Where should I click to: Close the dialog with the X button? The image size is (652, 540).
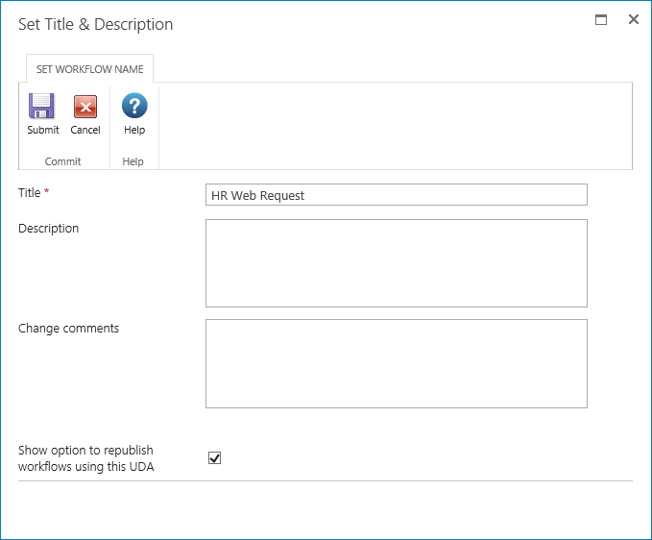tap(634, 20)
